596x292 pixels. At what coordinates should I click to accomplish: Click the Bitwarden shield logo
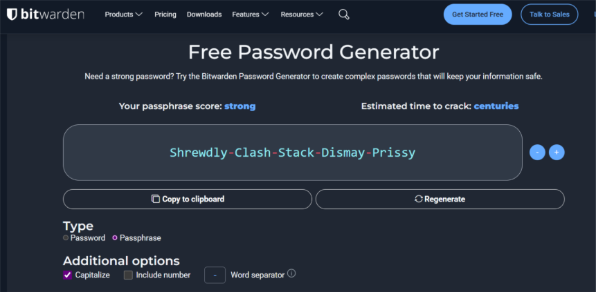click(12, 14)
